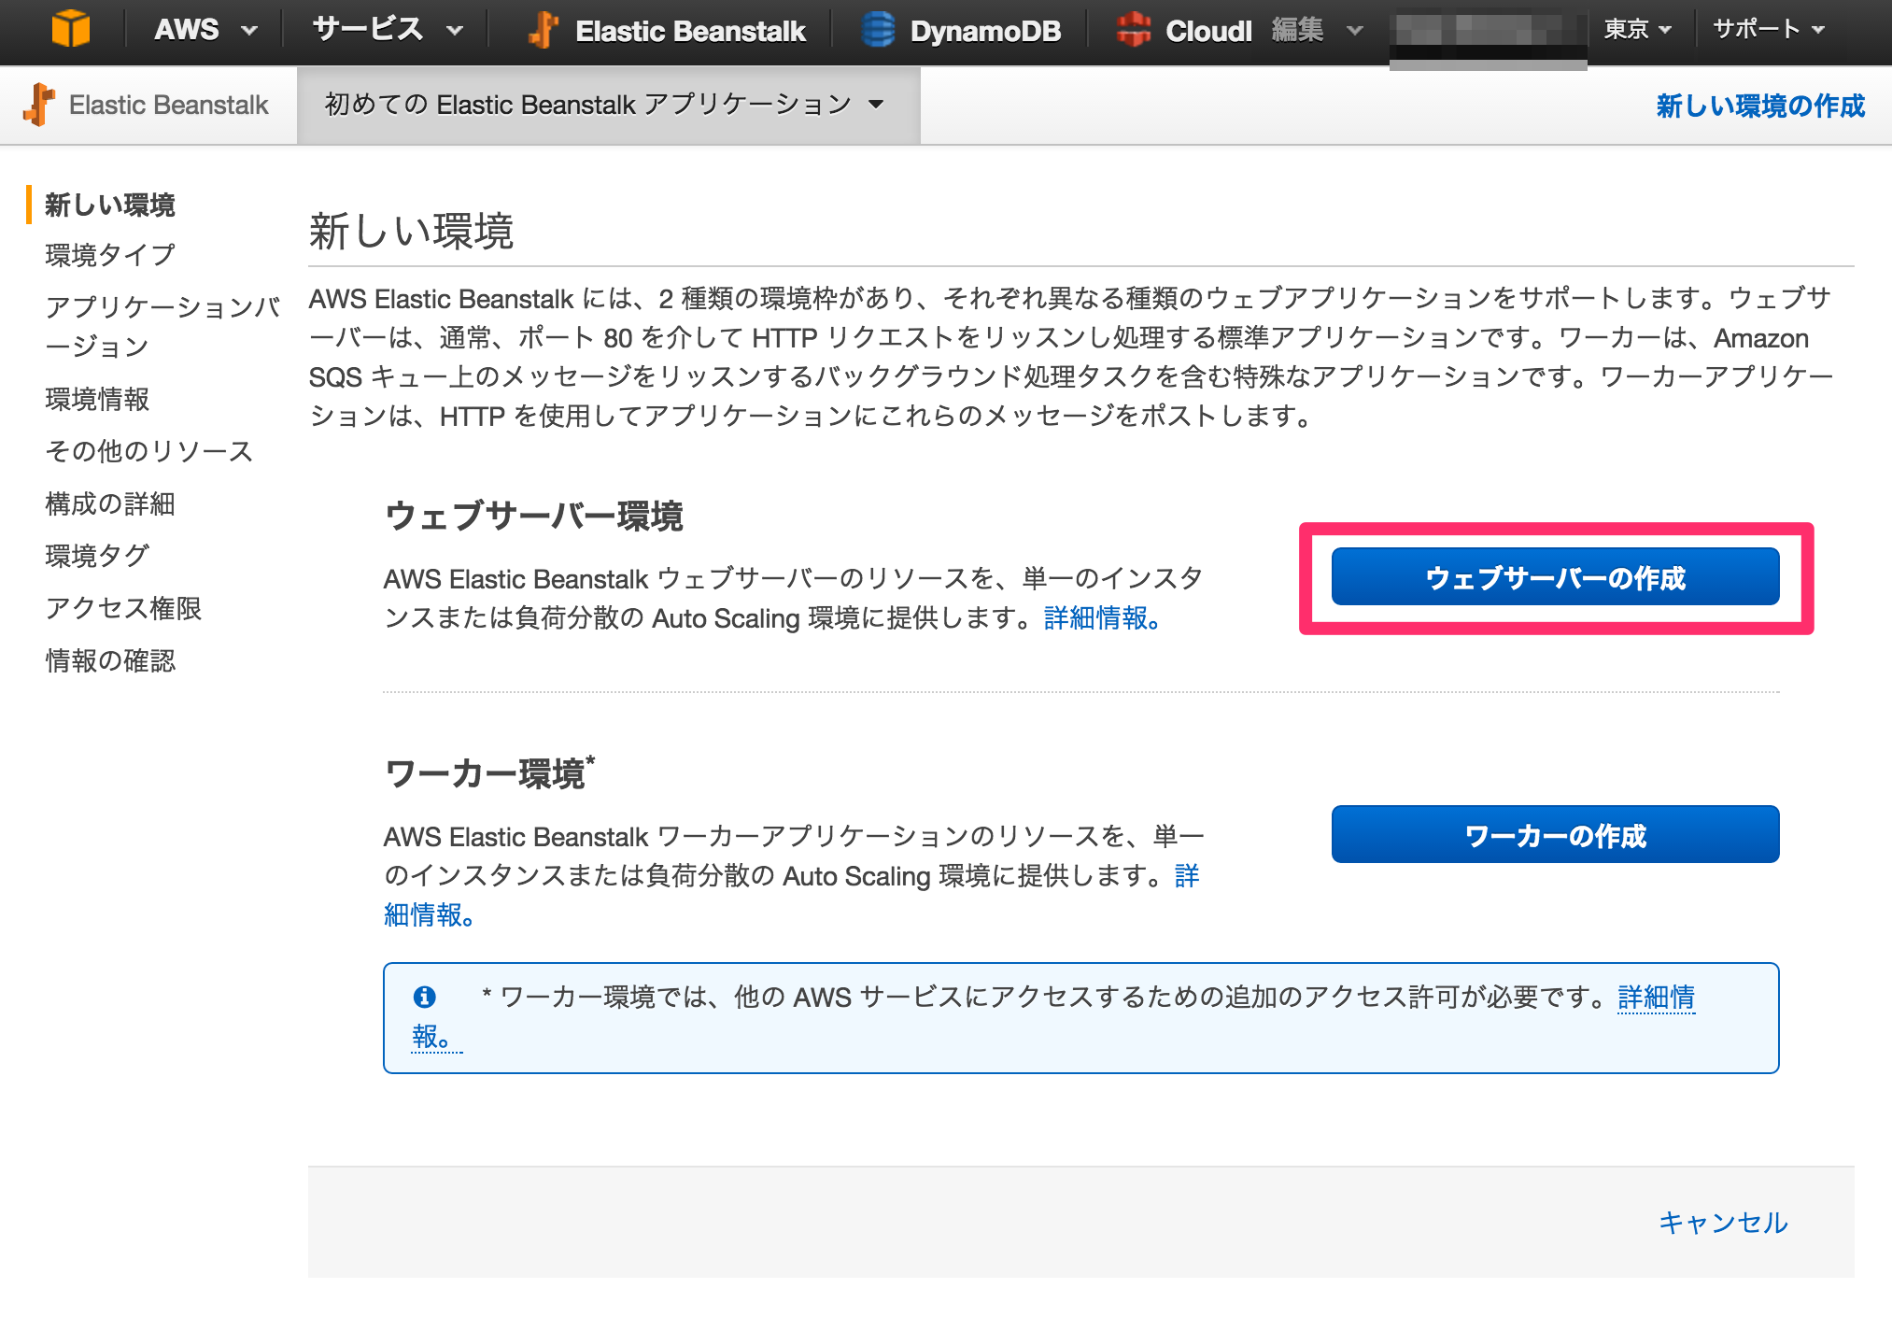Expand the サポート support menu
This screenshot has height=1317, width=1892.
(x=1768, y=29)
